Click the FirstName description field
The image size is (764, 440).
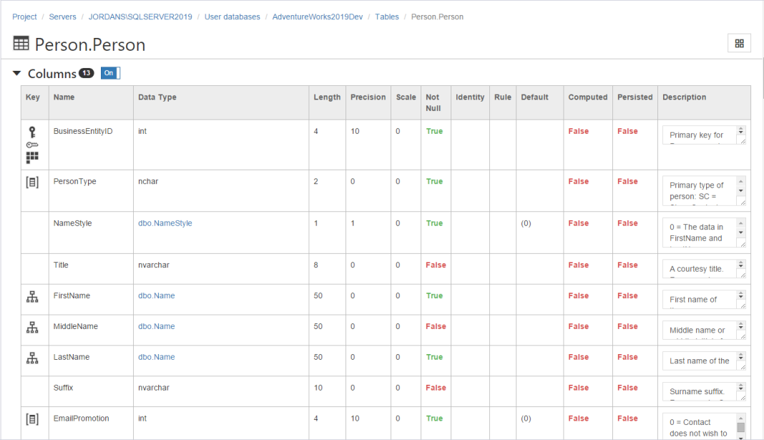click(x=697, y=299)
